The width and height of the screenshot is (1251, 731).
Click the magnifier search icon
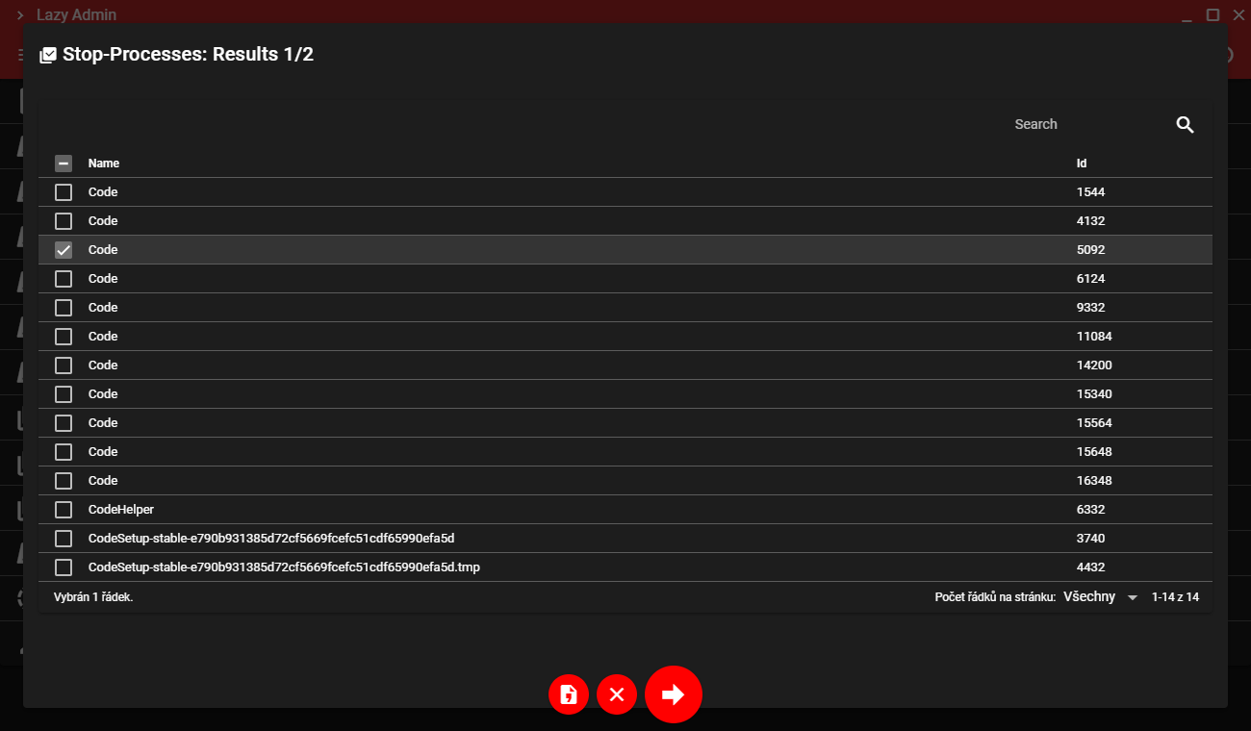tap(1185, 124)
